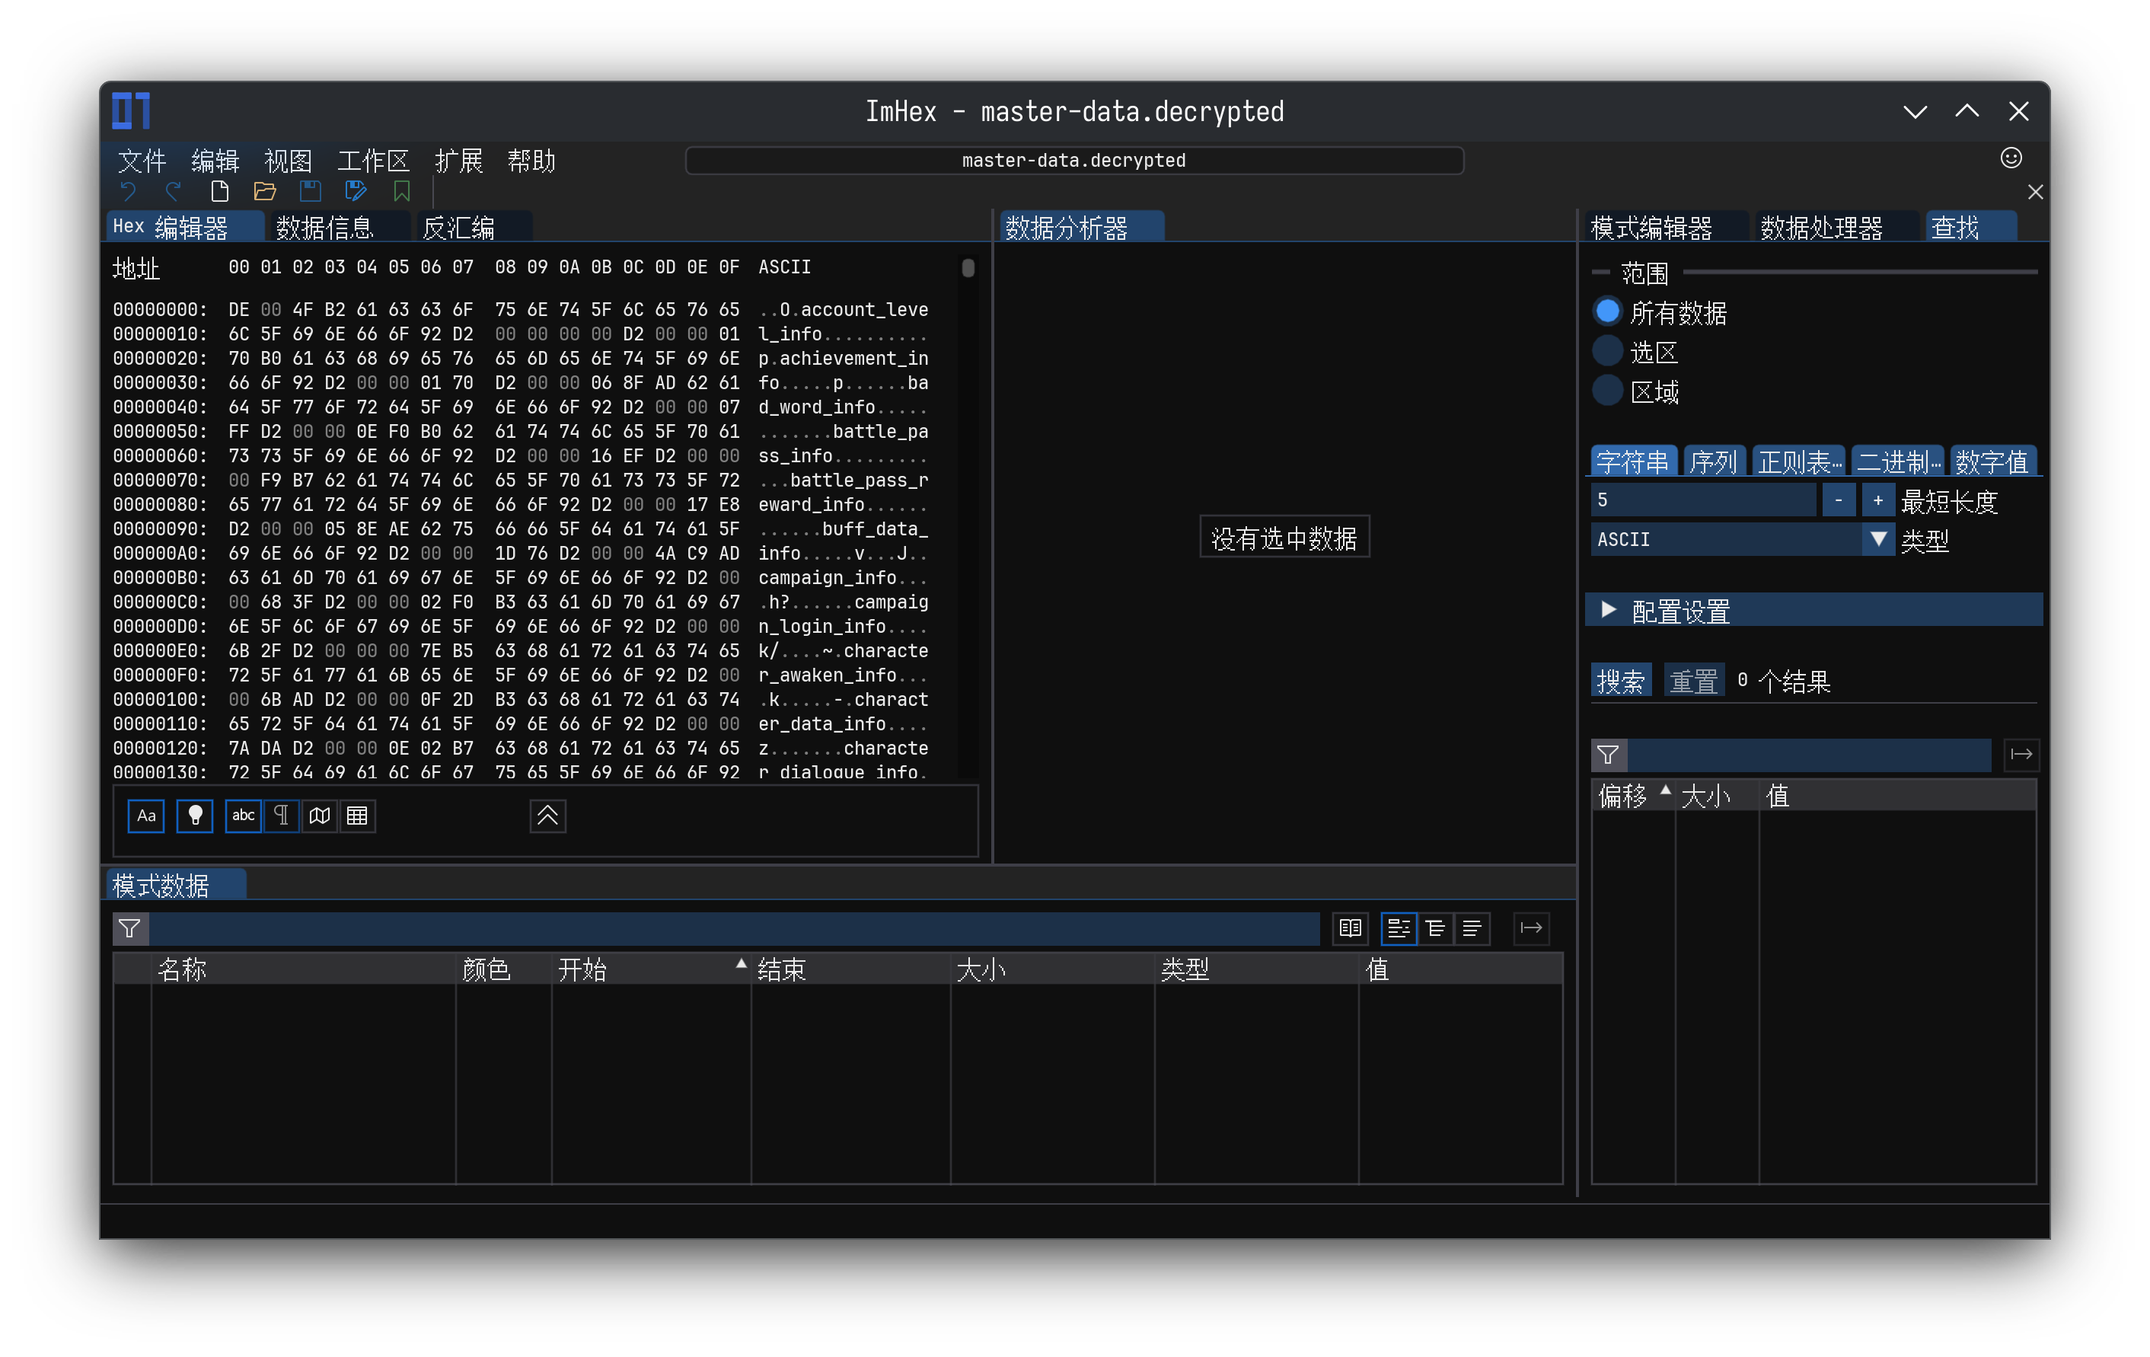Open the 扩展 menu
Image resolution: width=2150 pixels, height=1357 pixels.
pyautogui.click(x=459, y=161)
